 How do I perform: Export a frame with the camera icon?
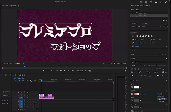[x=86, y=71]
